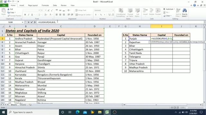Click Accounting Number Format dollar icon
The image size is (206, 115).
pos(96,15)
